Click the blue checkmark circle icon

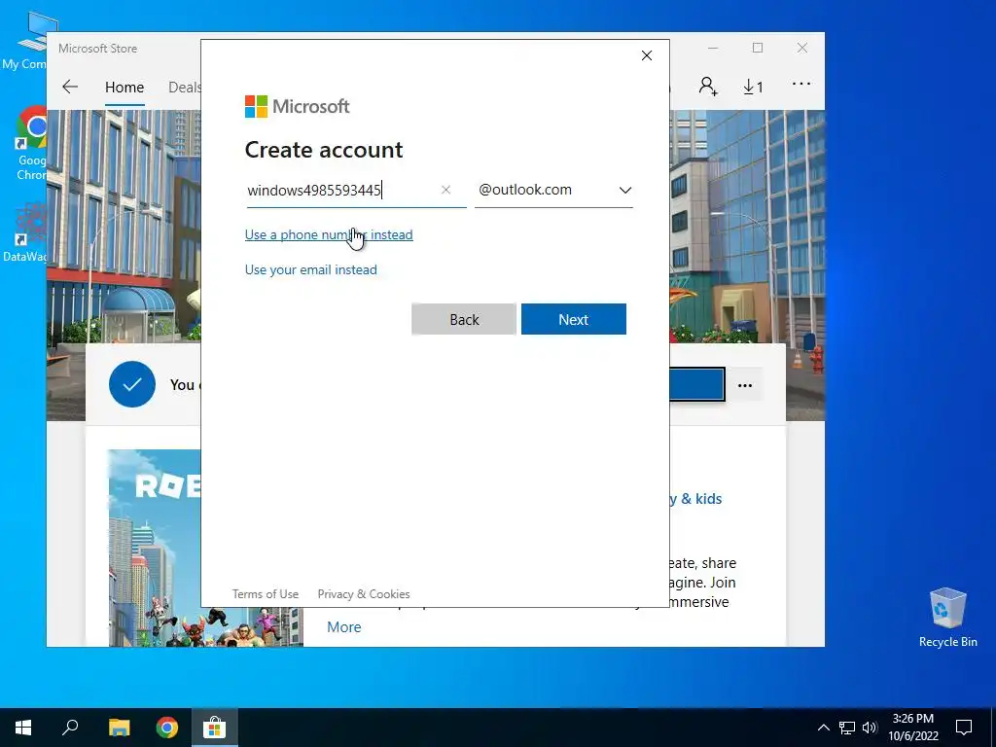click(132, 384)
